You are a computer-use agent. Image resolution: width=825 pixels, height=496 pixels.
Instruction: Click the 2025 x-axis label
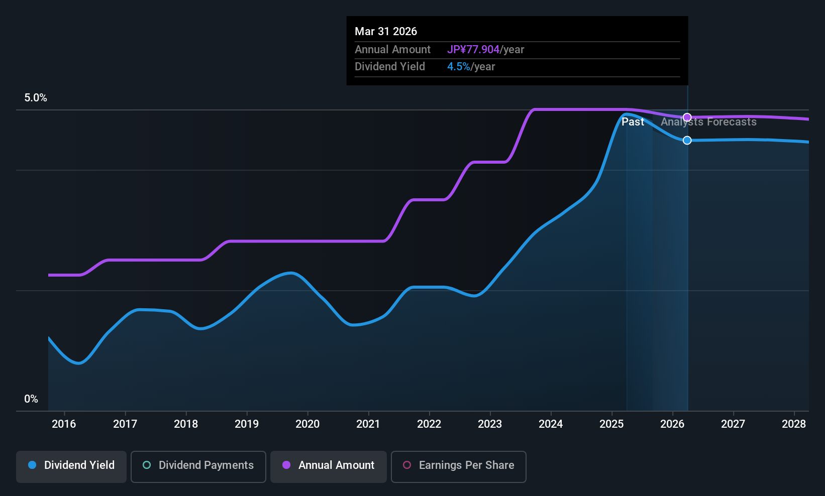coord(611,424)
